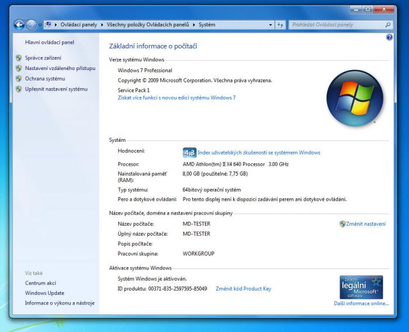Minimize the Systém window
The image size is (409, 332).
click(356, 9)
